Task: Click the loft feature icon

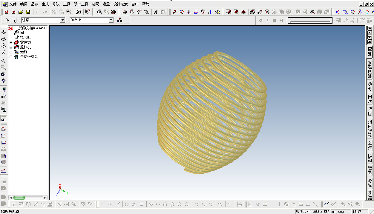Action: (x=146, y=12)
